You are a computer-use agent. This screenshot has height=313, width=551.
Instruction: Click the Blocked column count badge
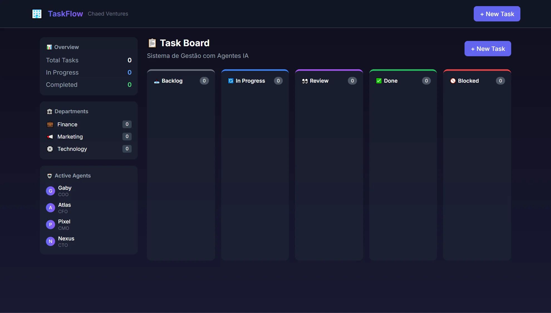point(500,81)
